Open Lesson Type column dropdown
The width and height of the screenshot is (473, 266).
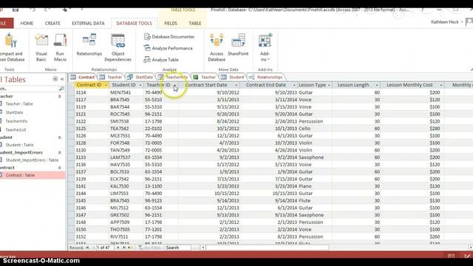pos(329,86)
